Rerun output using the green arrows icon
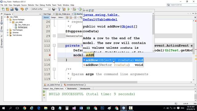The height and width of the screenshot is (111, 197). pyautogui.click(x=44, y=92)
